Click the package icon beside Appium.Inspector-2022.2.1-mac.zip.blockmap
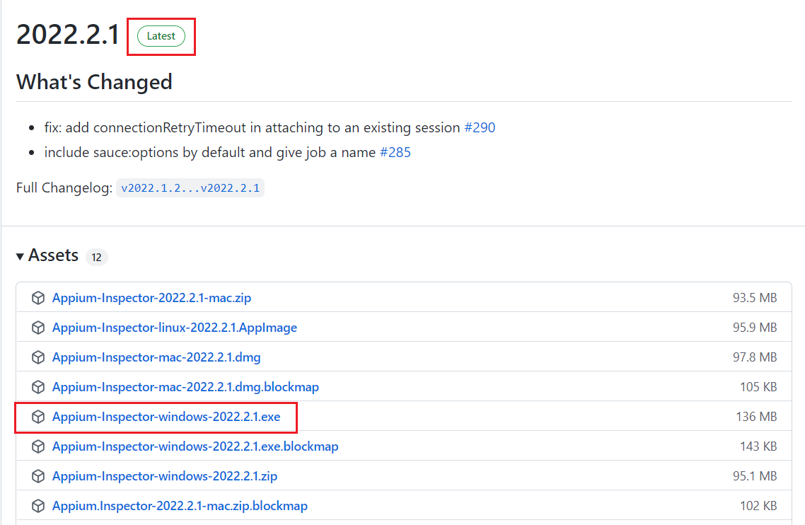805x525 pixels. pos(38,506)
